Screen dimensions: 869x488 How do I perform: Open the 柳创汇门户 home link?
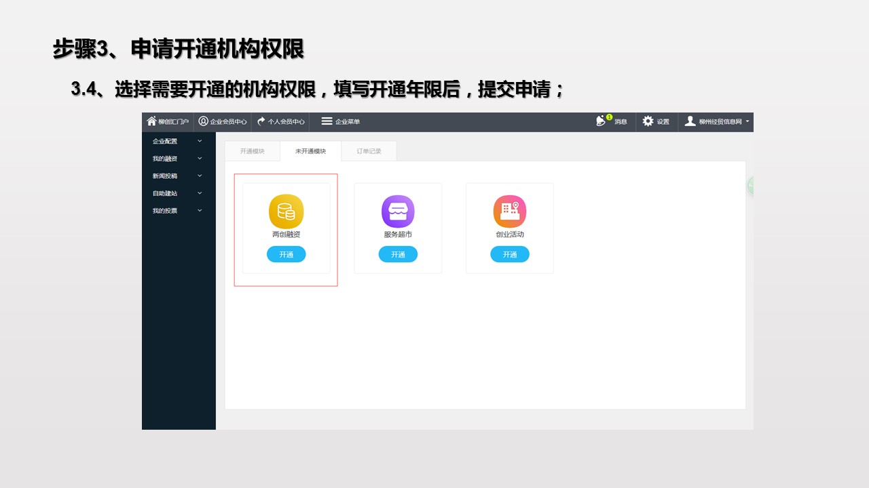point(168,121)
